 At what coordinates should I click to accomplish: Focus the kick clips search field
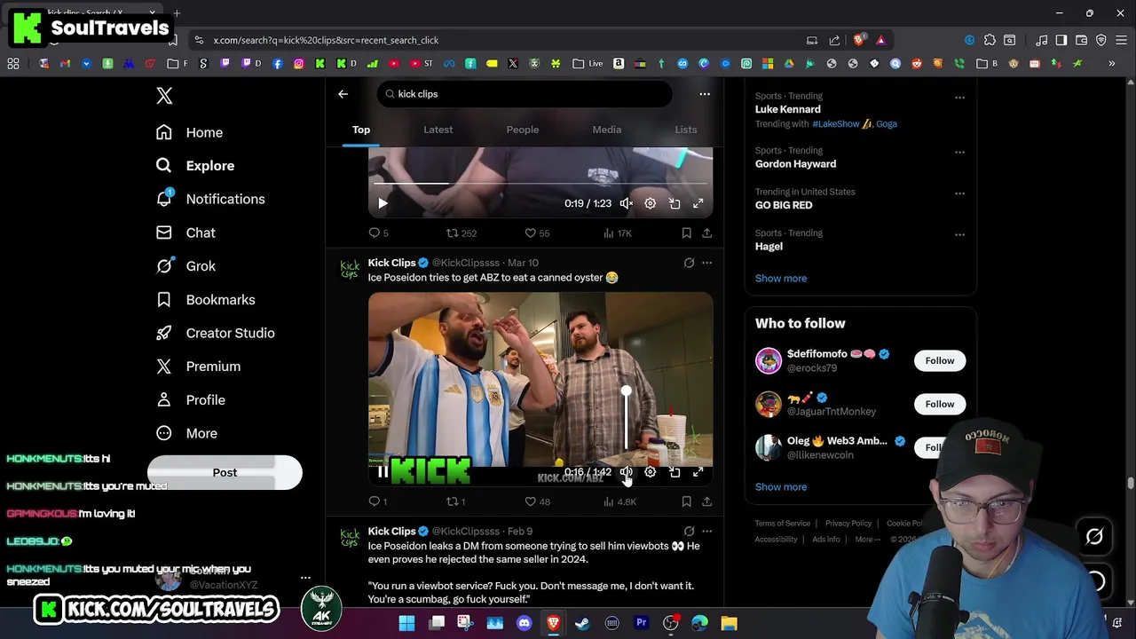point(525,94)
